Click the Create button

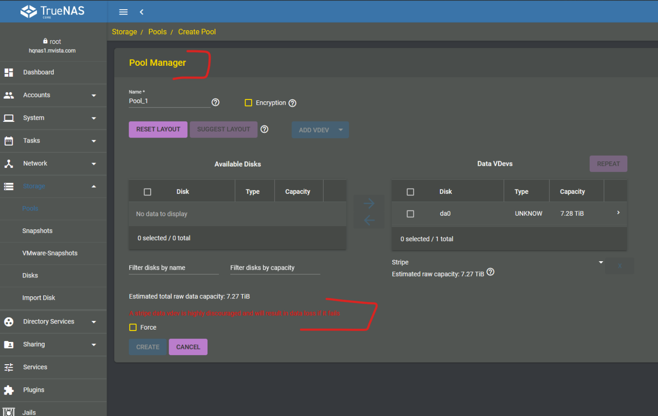tap(148, 347)
